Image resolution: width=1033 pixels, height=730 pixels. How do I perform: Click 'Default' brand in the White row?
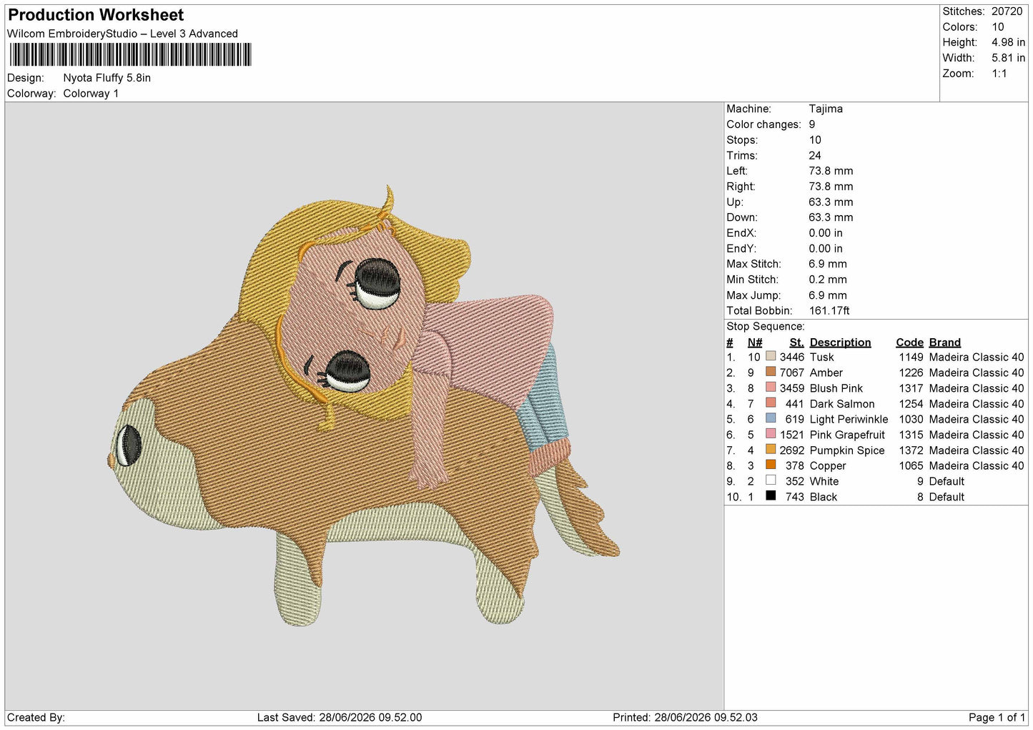pos(946,481)
